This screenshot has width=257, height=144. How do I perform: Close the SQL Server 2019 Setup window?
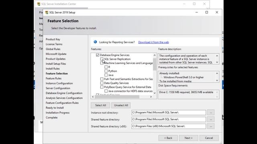click(x=217, y=12)
